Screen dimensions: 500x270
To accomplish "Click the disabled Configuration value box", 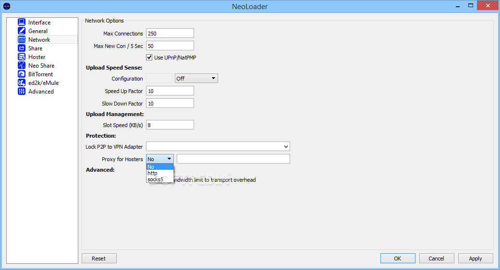I will tap(159, 78).
